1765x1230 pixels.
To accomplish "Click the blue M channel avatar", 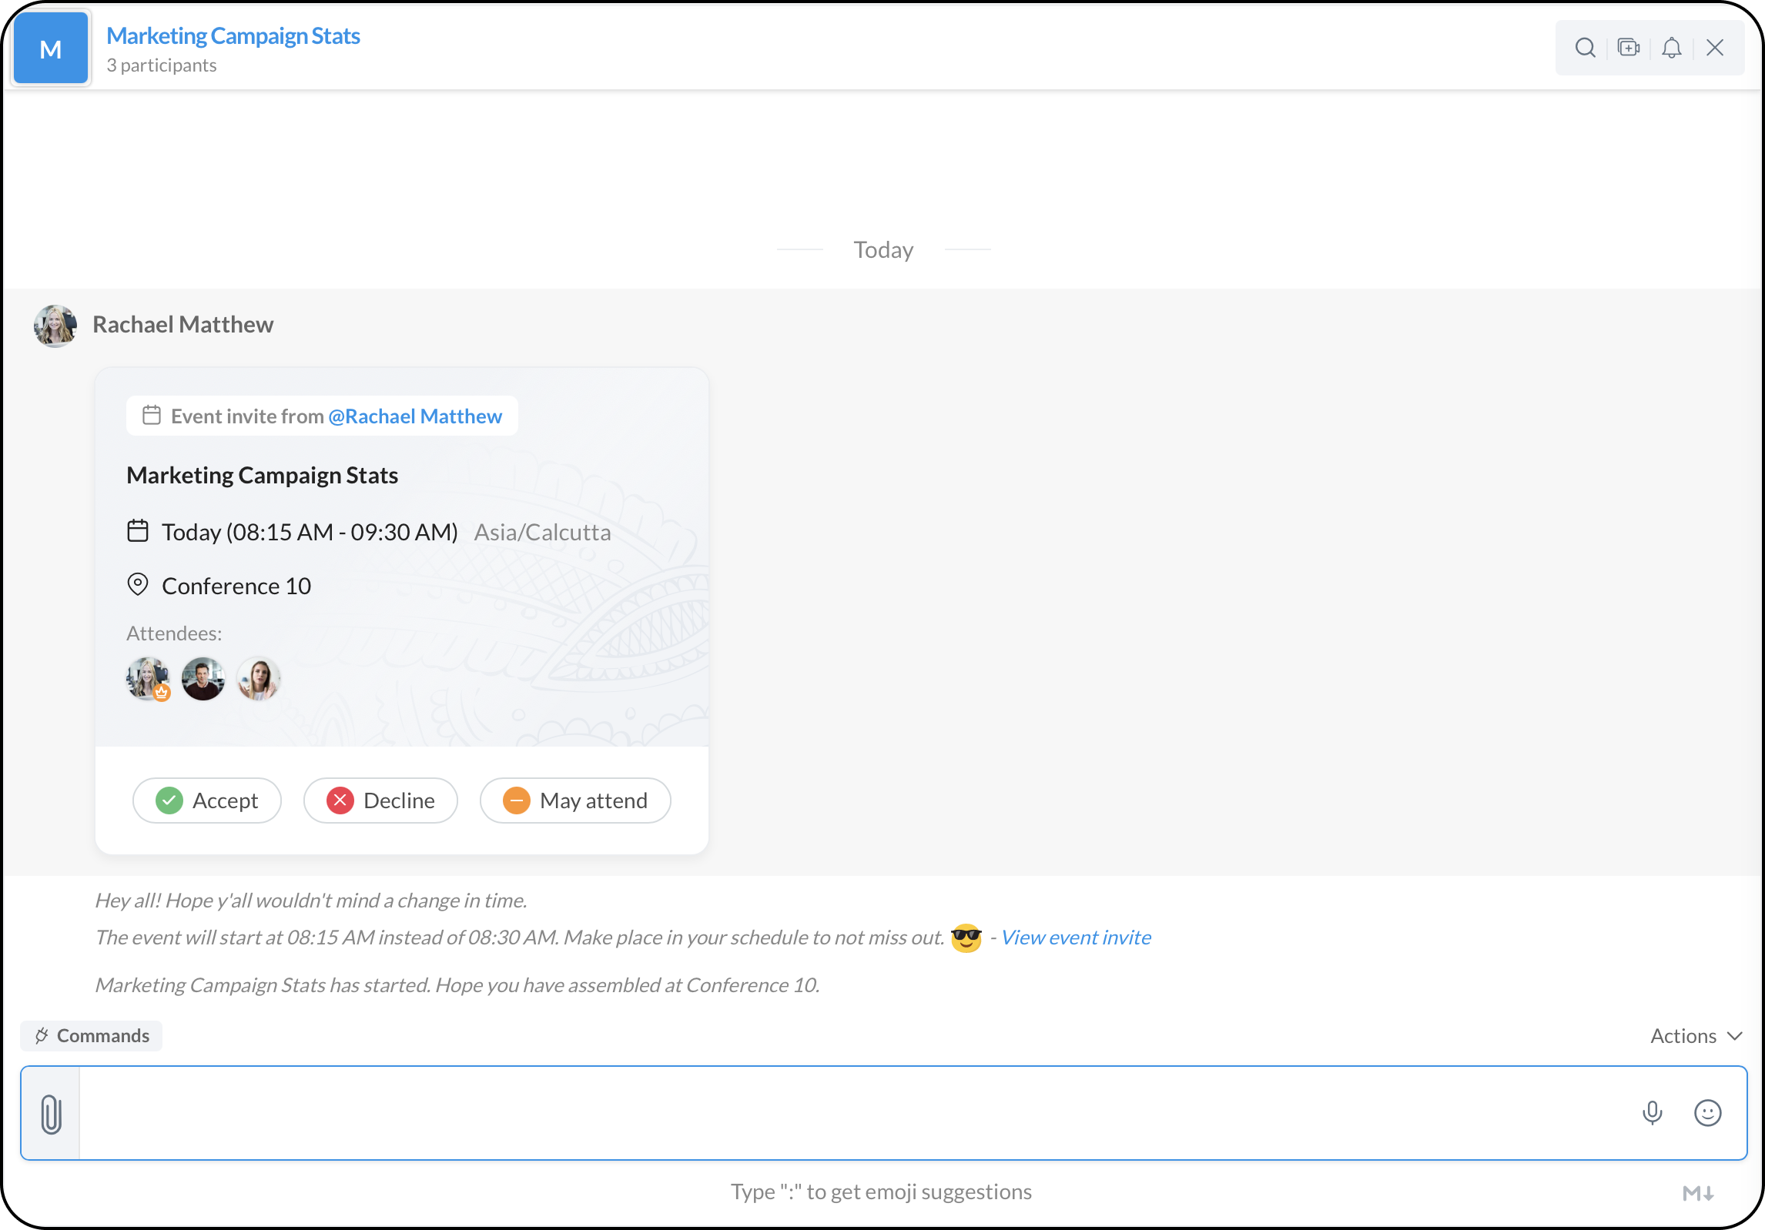I will 51,48.
